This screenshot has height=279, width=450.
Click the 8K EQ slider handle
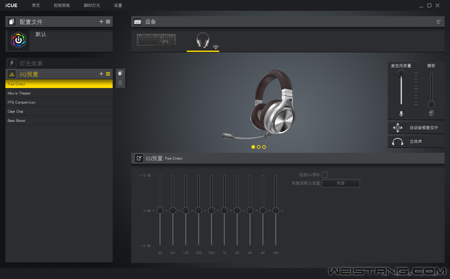[x=263, y=211]
